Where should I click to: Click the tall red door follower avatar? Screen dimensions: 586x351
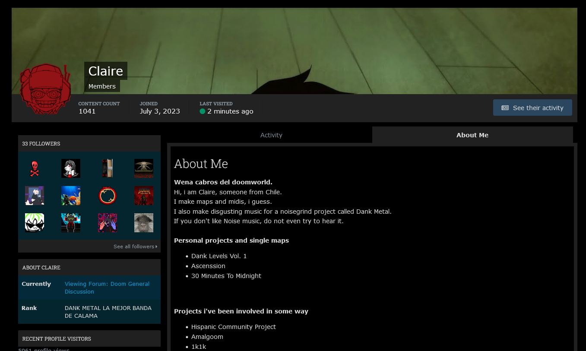point(108,168)
